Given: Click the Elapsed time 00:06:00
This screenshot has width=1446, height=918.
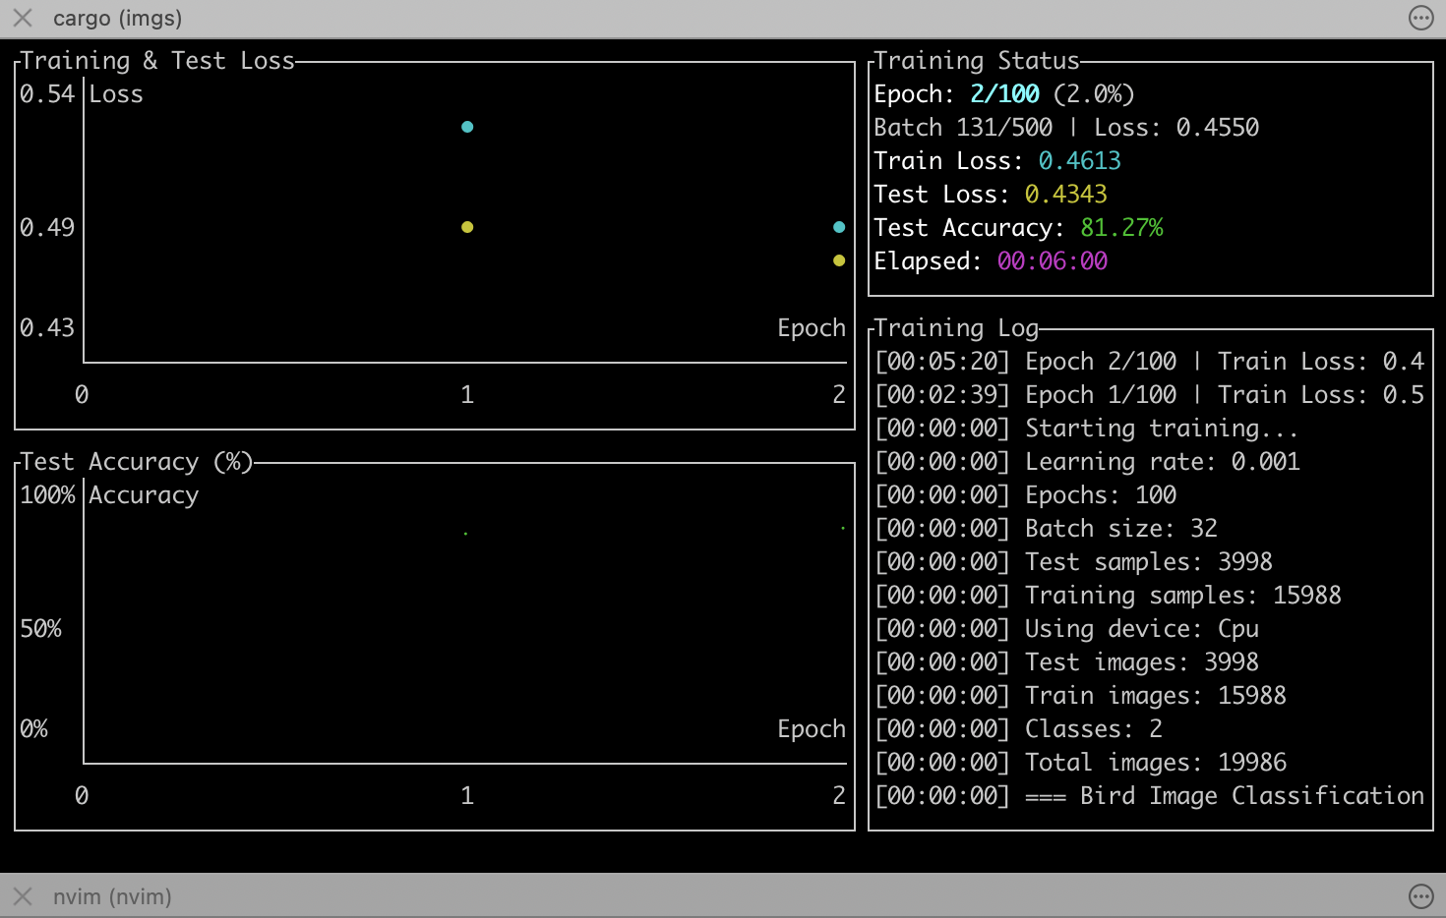Looking at the screenshot, I should tap(1052, 261).
